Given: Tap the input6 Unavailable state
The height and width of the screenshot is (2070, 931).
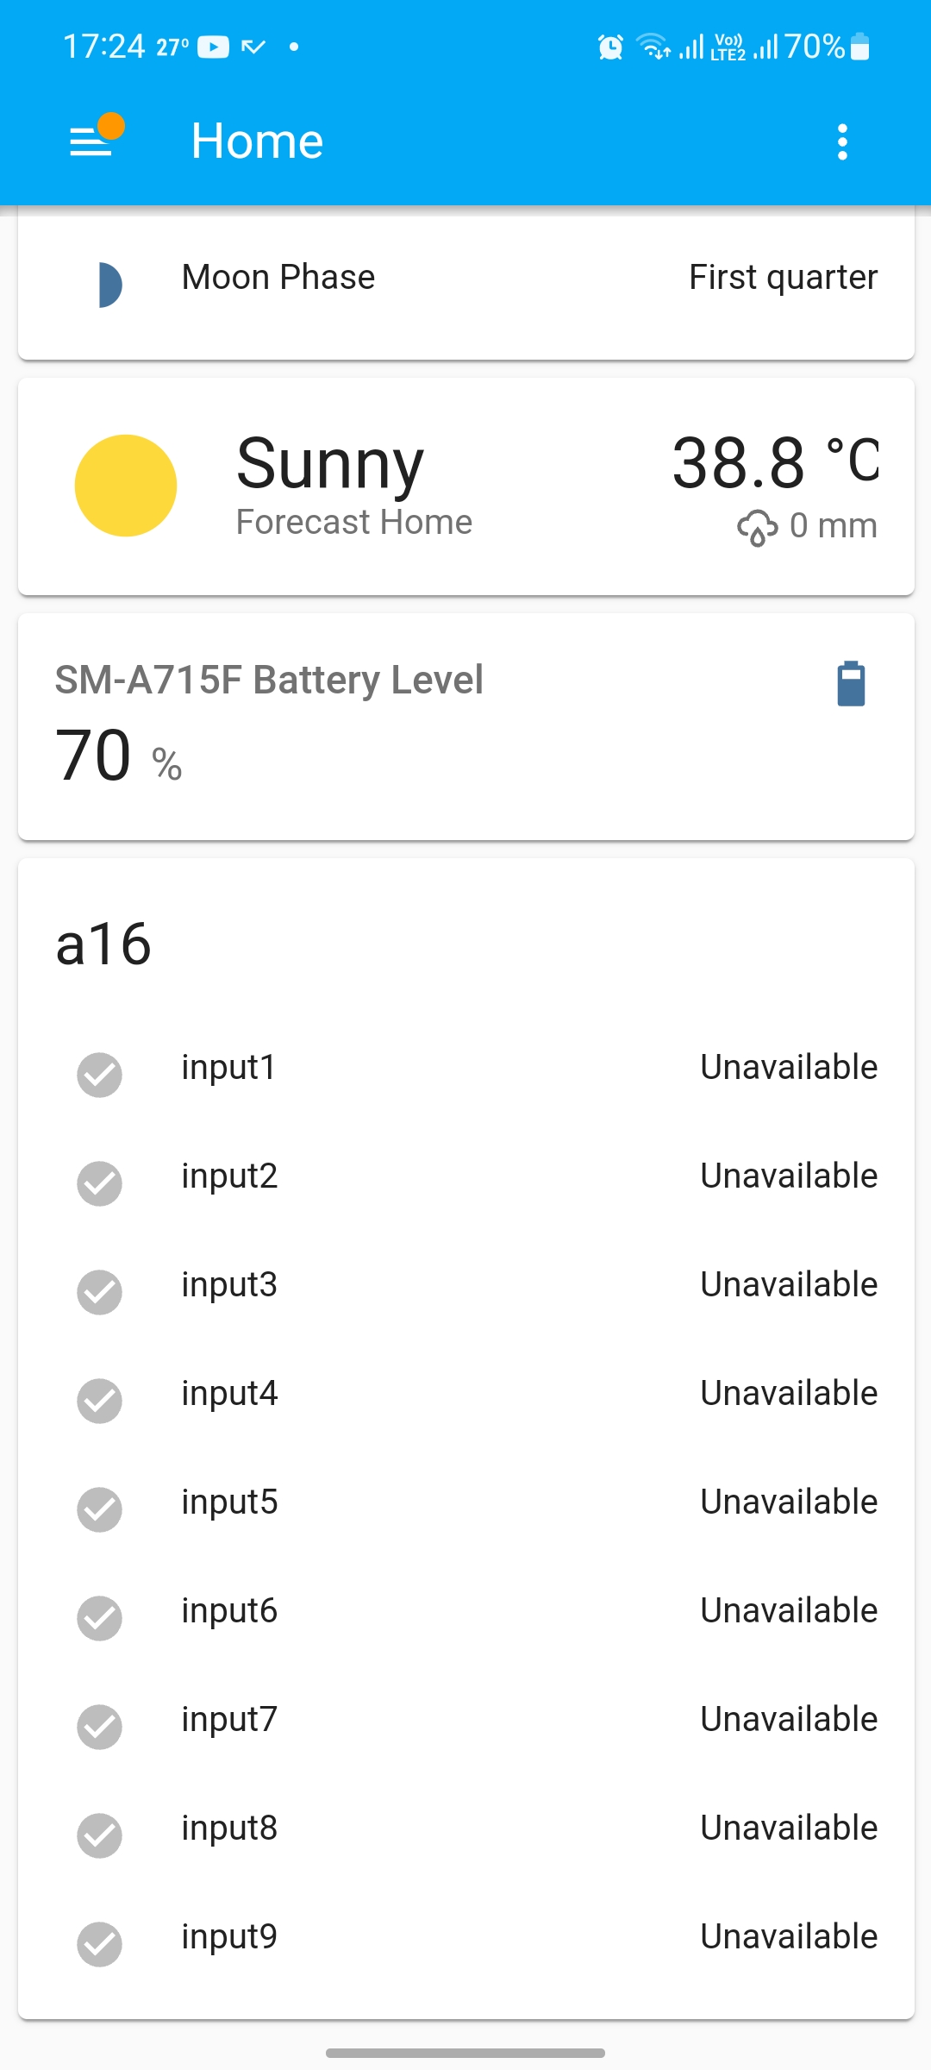Looking at the screenshot, I should point(788,1611).
